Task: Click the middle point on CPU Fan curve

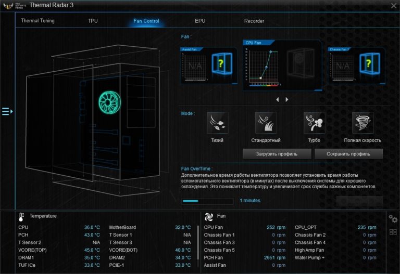Action: point(266,67)
